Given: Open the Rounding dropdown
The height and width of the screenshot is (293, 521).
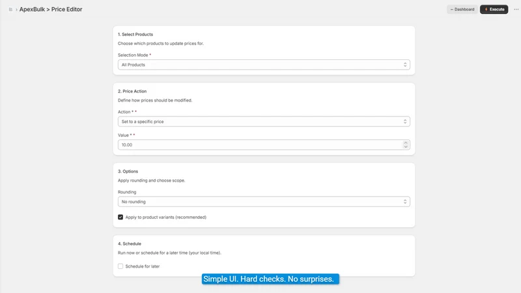Looking at the screenshot, I should [x=264, y=202].
